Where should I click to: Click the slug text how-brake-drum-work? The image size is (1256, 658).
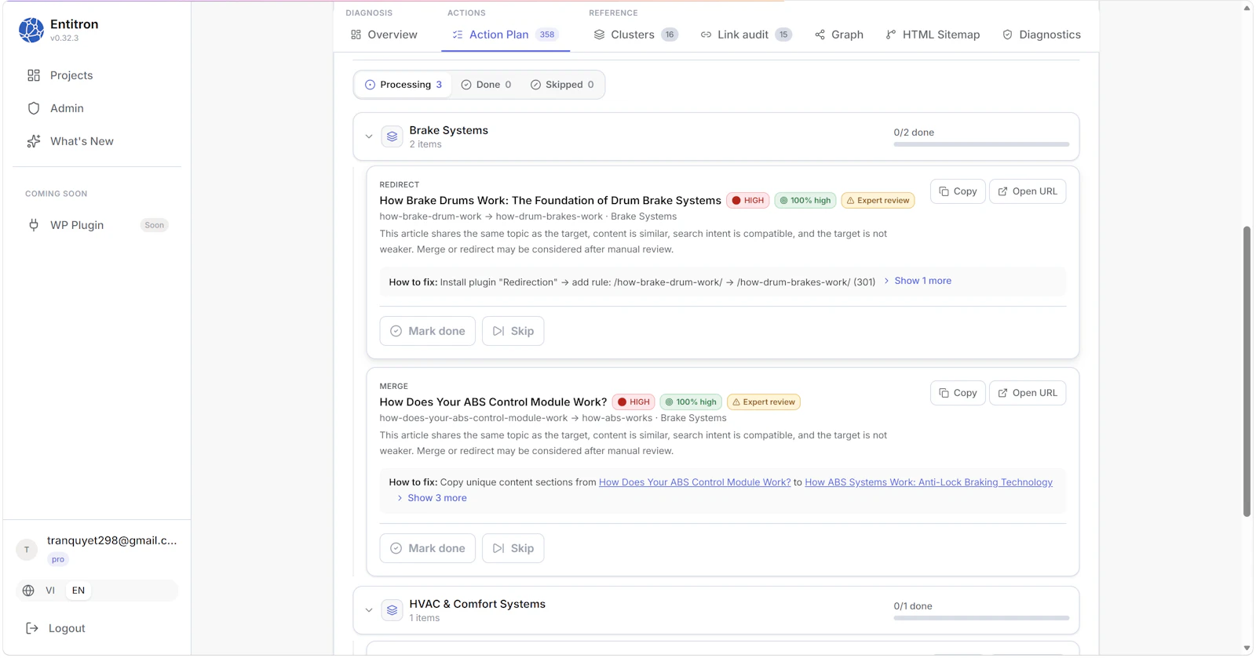pyautogui.click(x=430, y=216)
